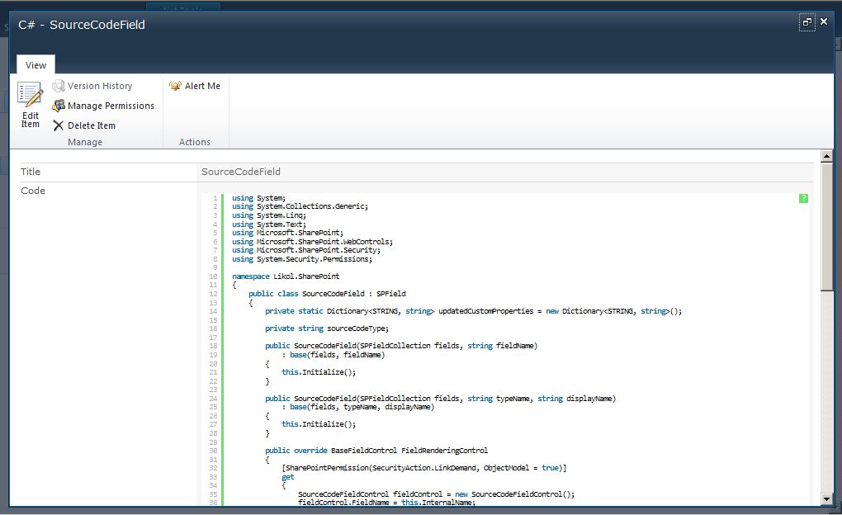Click the 'Manage' ribbon group label
The height and width of the screenshot is (515, 842).
point(85,142)
